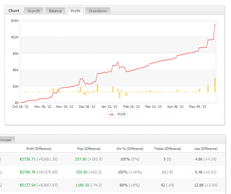
Task: Click the €9K y-axis label
Action: tap(16, 54)
